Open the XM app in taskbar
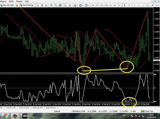This screenshot has width=160, height=119. coord(25,116)
